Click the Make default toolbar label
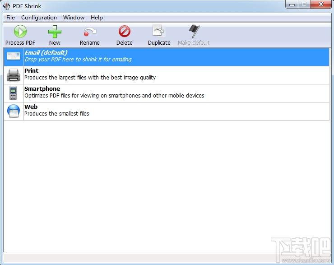The width and height of the screenshot is (334, 265). click(x=194, y=43)
